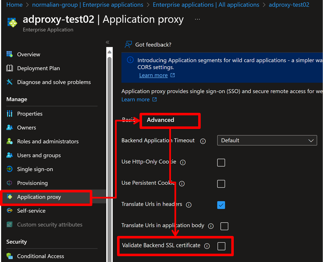The height and width of the screenshot is (262, 323).
Task: Open Provisioning page
Action: tap(32, 183)
